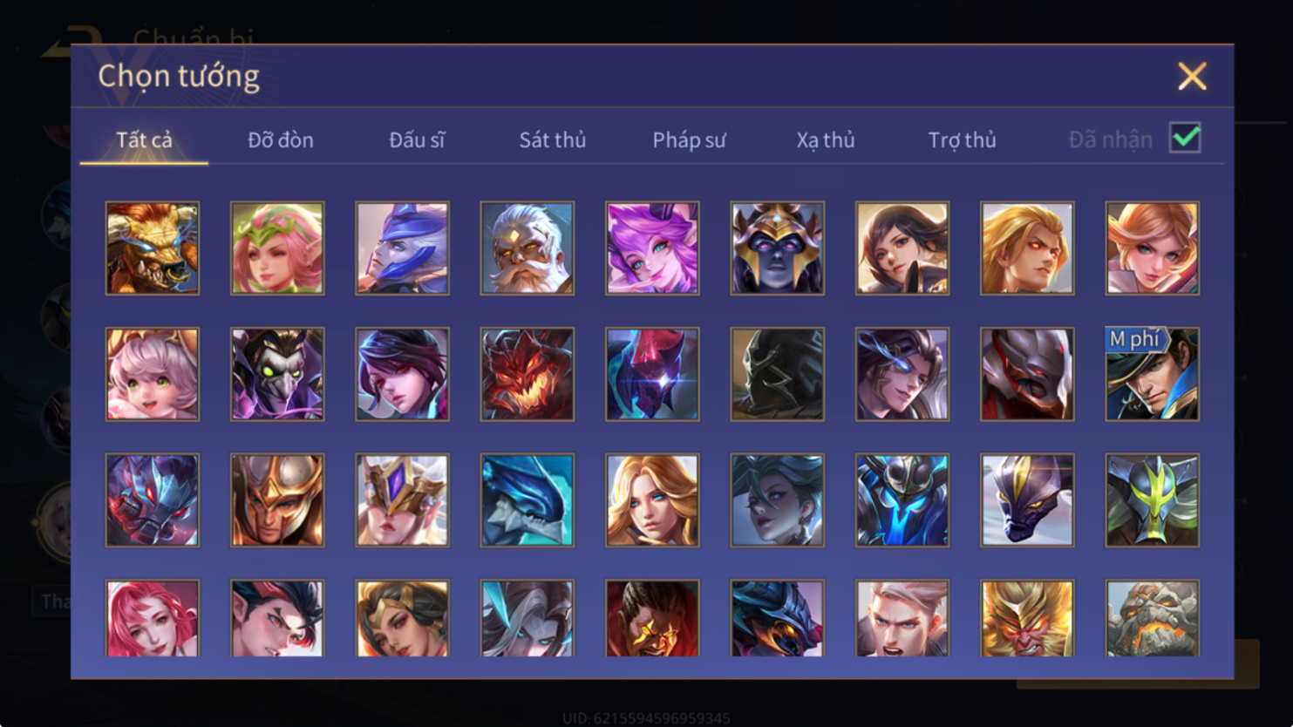The width and height of the screenshot is (1293, 727).
Task: Choose the golden monkey king hero portrait
Action: pos(1027,618)
